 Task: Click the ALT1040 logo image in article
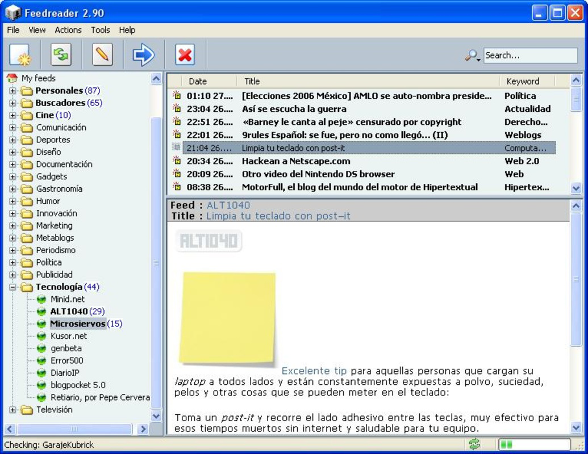[209, 241]
